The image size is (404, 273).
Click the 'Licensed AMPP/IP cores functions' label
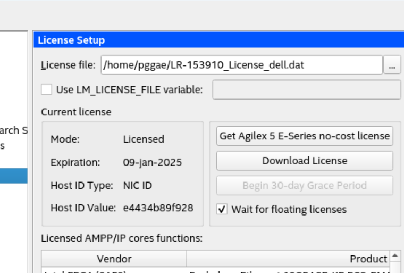click(121, 238)
